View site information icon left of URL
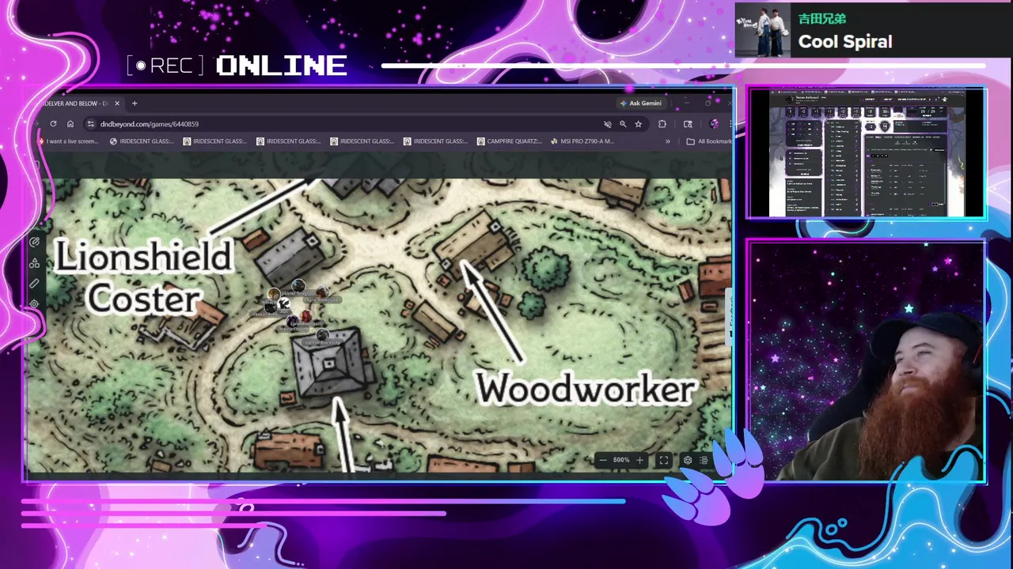Viewport: 1013px width, 569px height. tap(91, 124)
